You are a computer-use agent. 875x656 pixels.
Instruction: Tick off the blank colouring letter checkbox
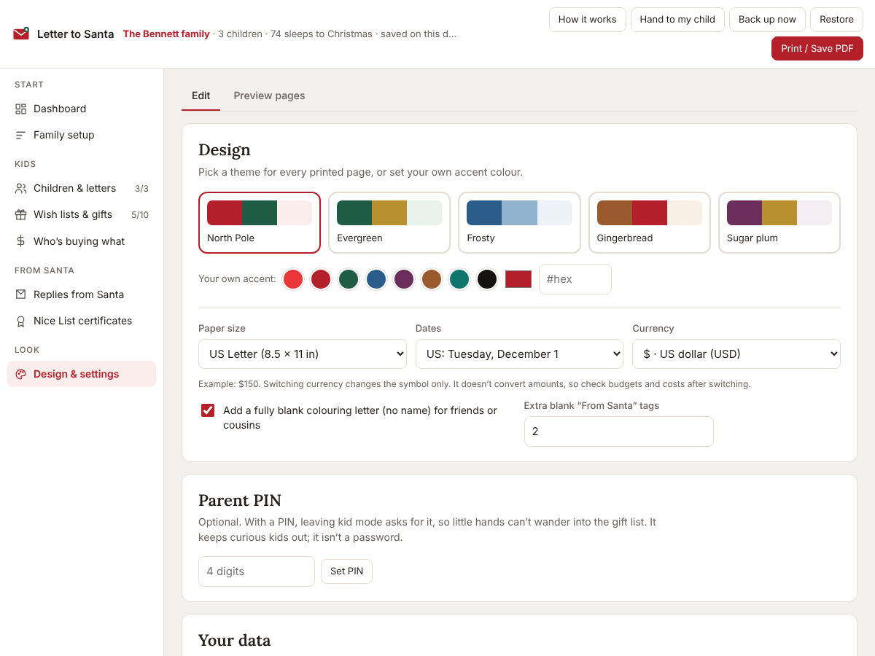pyautogui.click(x=208, y=410)
